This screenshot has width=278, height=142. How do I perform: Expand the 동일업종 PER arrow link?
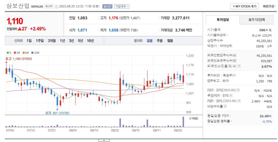coord(230,116)
